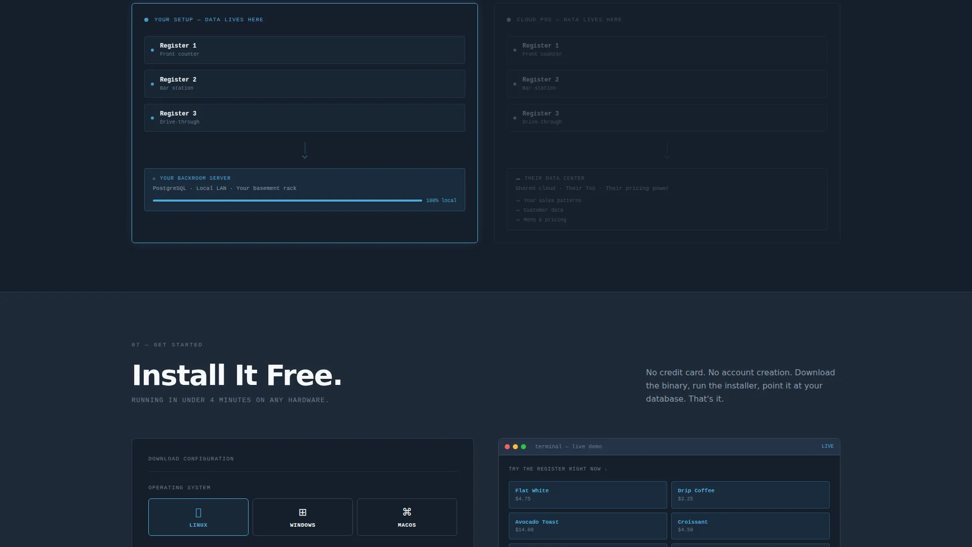Select Register 1 Front counter in Your Setup
Image resolution: width=972 pixels, height=547 pixels.
coord(305,50)
